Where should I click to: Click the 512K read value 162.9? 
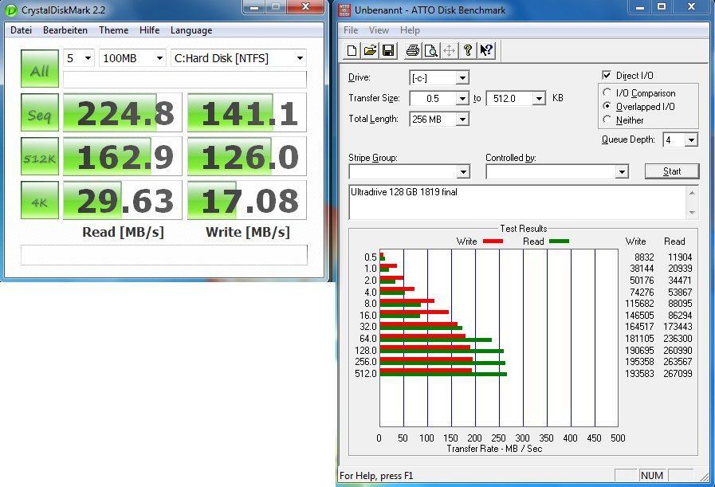(123, 156)
